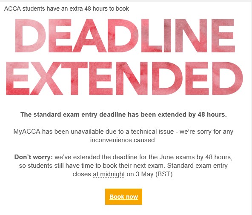Click the line starting 'so students still have time'
252x215 pixels.
coord(123,166)
